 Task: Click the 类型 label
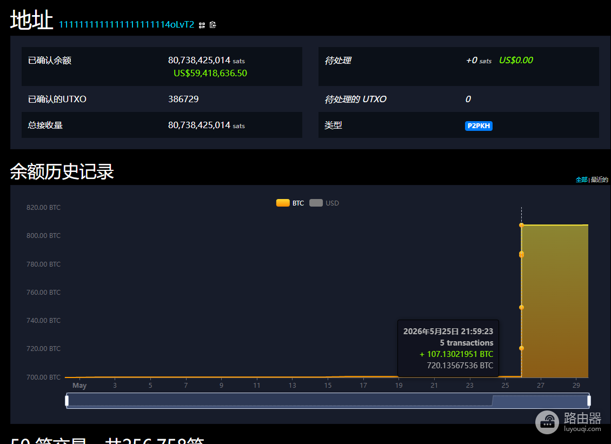click(333, 125)
